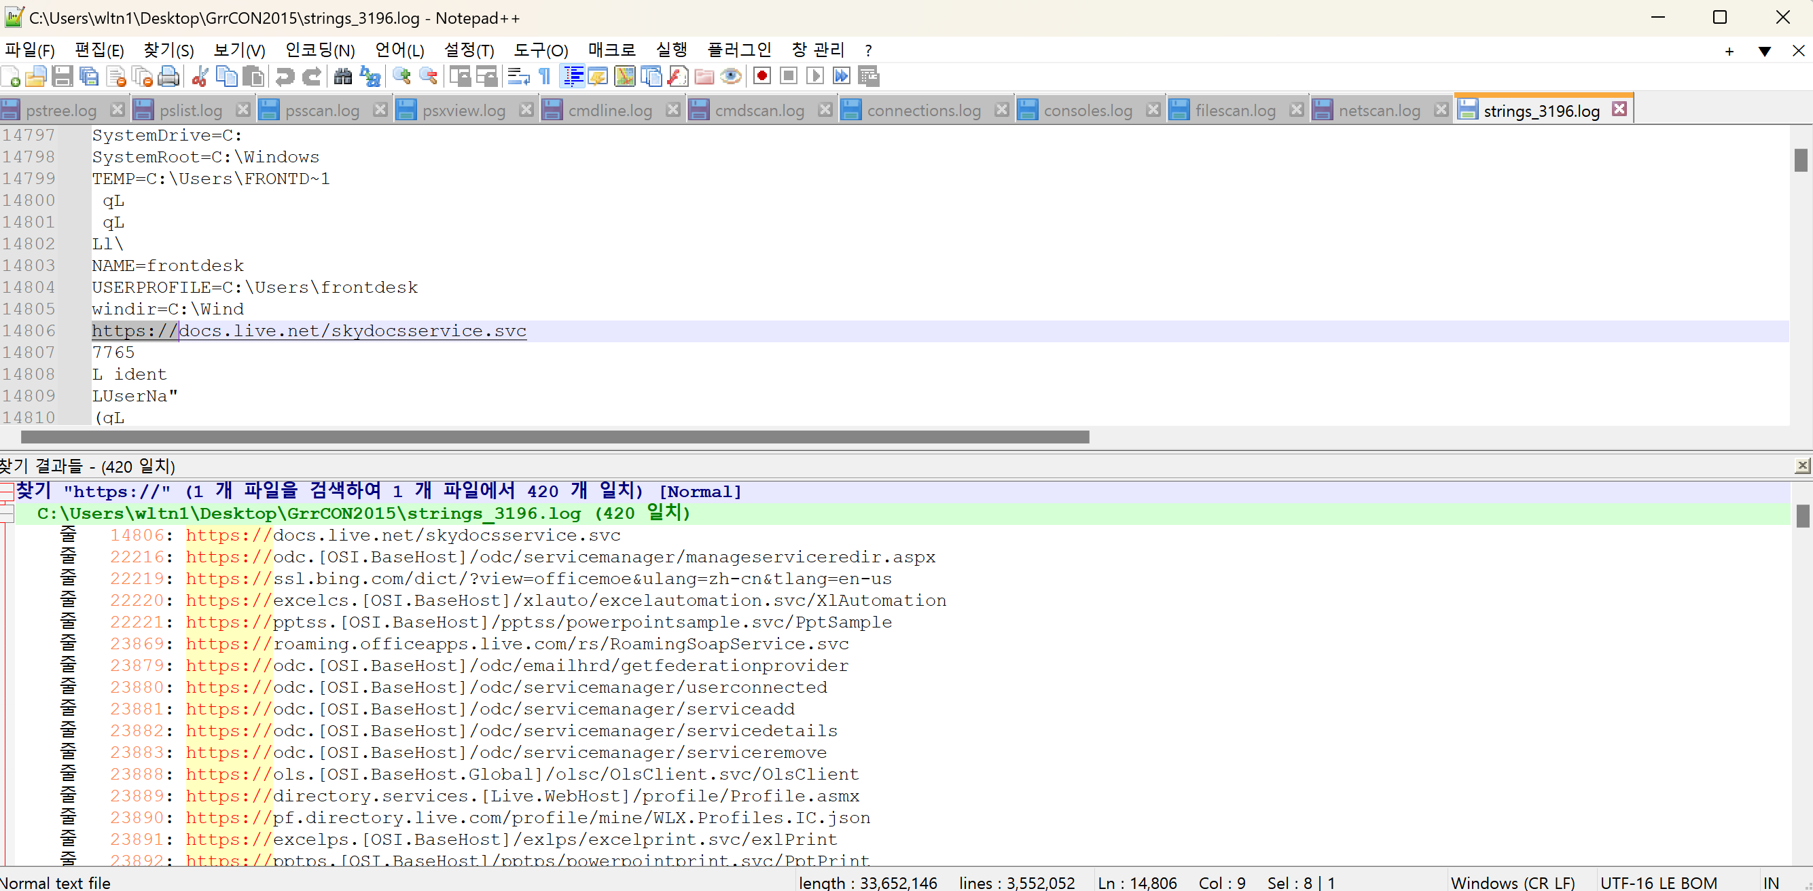This screenshot has height=891, width=1813.
Task: Open the 인코딩(N) menu
Action: point(320,50)
